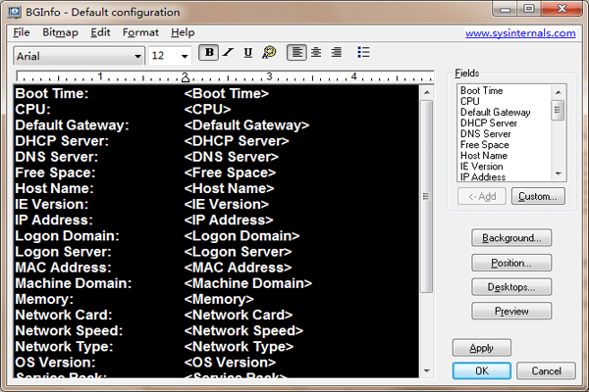The height and width of the screenshot is (392, 589).
Task: Toggle bullet list formatting
Action: (363, 53)
